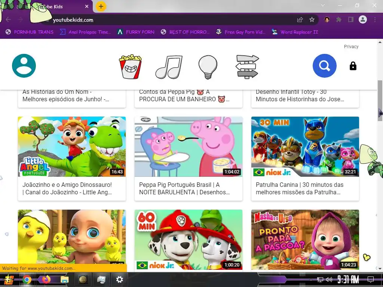Screen dimensions: 383x287
Task: Open the Learning category lightbulb icon
Action: (x=208, y=67)
